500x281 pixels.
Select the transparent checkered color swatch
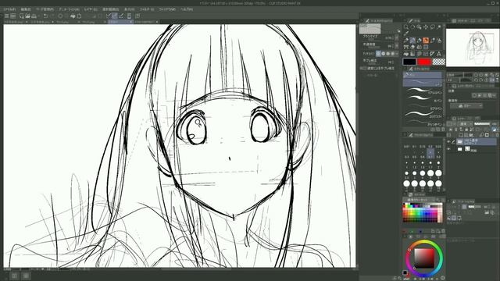pos(439,62)
